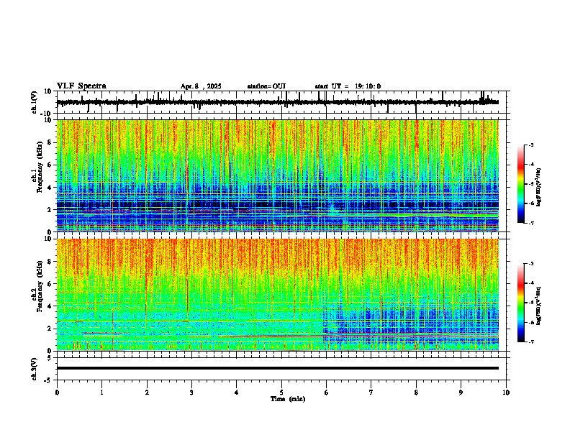This screenshot has height=440, width=570.
Task: Click the 'ch.1(V)' waveform axis label
Action: click(x=35, y=102)
